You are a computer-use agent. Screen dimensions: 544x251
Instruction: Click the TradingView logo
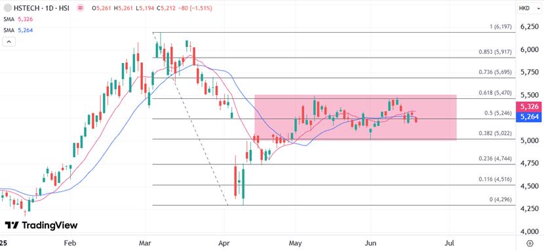[x=41, y=225]
